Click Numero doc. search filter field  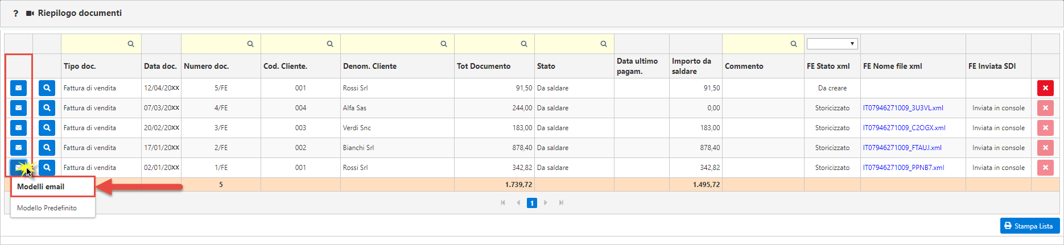(221, 44)
